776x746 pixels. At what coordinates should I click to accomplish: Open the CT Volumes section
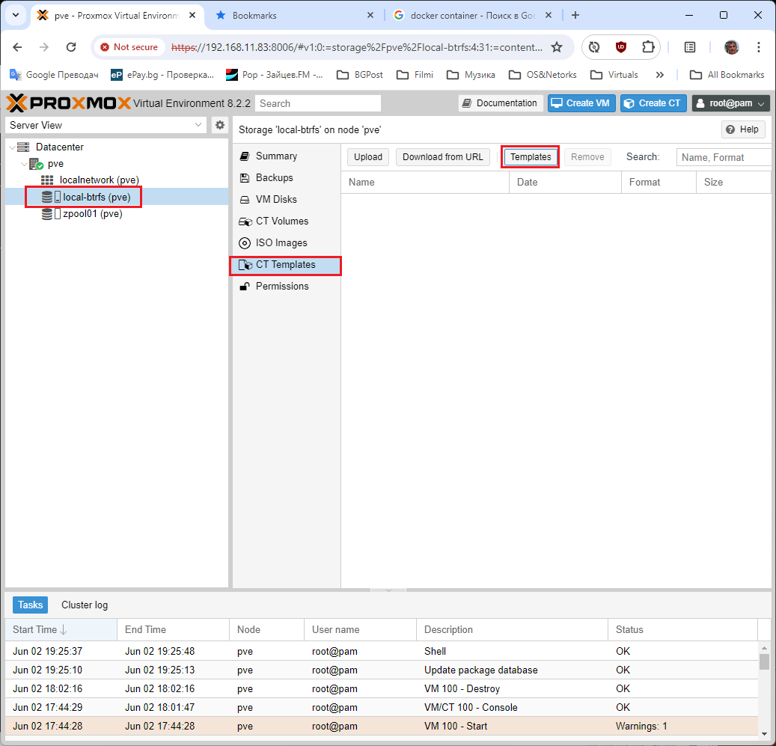(287, 221)
